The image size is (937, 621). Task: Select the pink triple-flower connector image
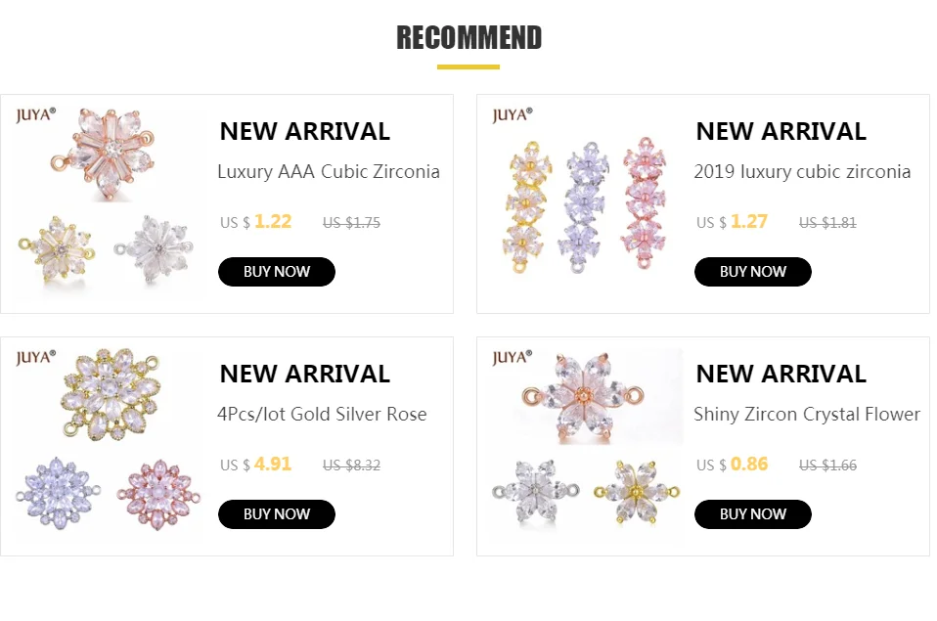pos(645,203)
